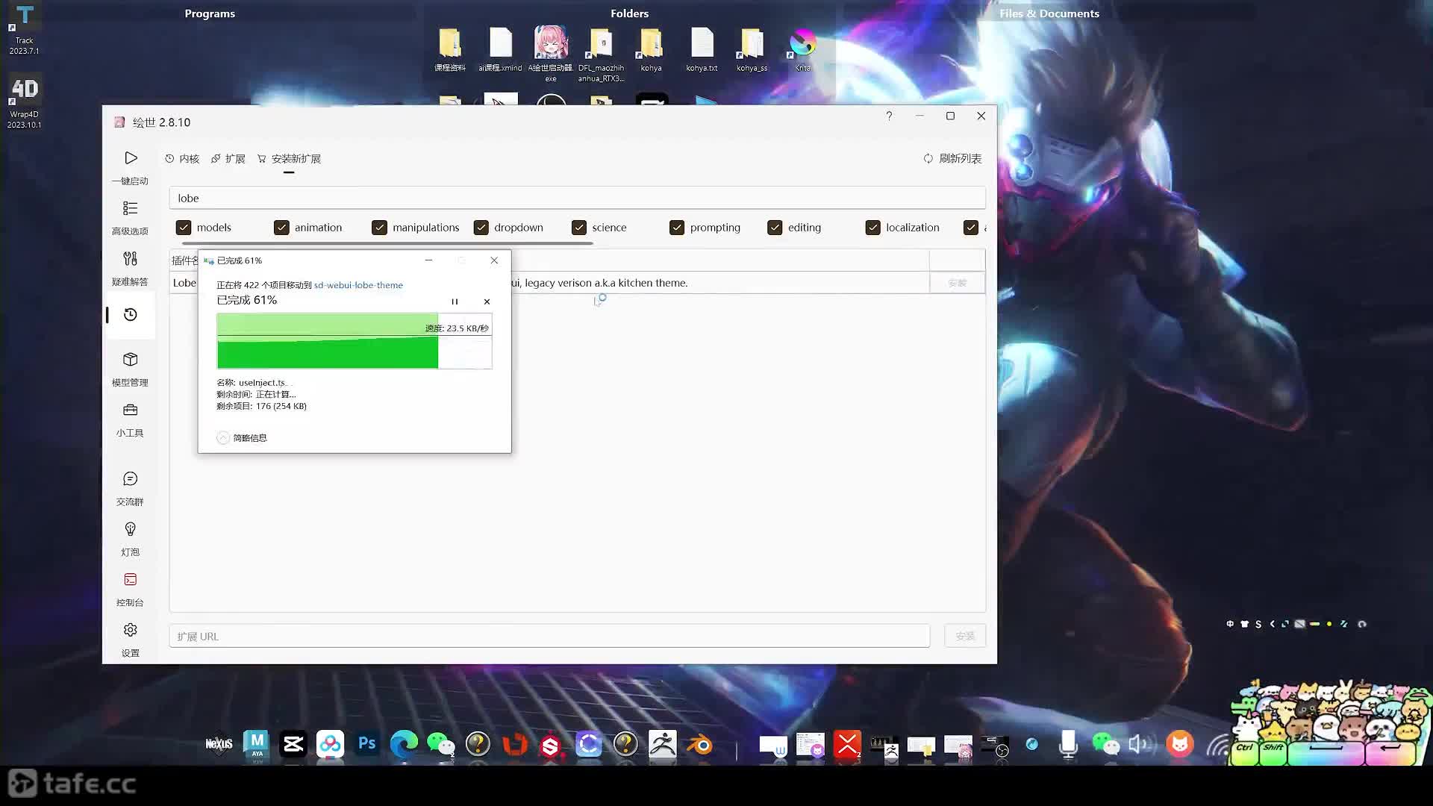Click the 灯泡 lightbulb sidebar icon
Viewport: 1433px width, 806px height.
pyautogui.click(x=130, y=538)
